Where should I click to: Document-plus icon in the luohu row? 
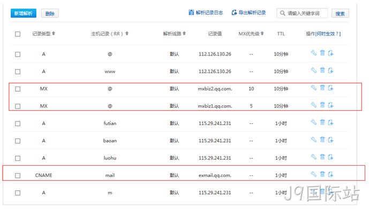point(330,157)
